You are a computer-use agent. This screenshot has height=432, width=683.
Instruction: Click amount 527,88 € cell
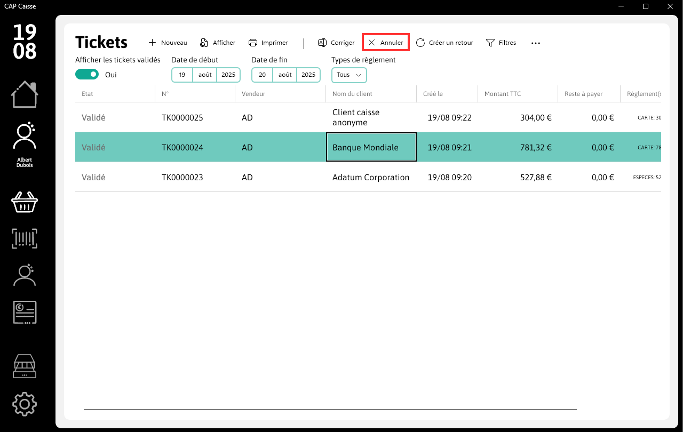click(x=518, y=177)
